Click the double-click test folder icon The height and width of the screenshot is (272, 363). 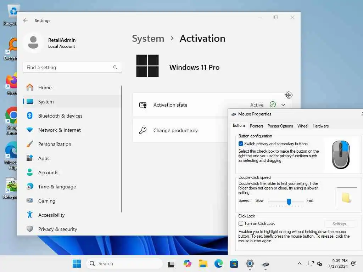[347, 198]
